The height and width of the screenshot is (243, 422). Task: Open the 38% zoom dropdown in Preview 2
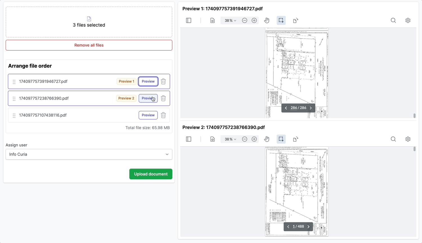tap(230, 139)
